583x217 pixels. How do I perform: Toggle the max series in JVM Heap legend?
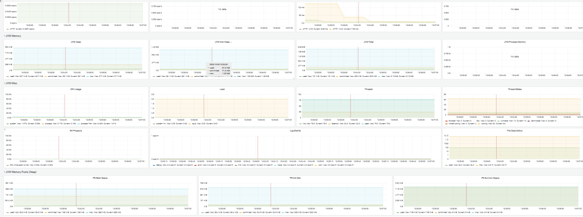(92, 76)
